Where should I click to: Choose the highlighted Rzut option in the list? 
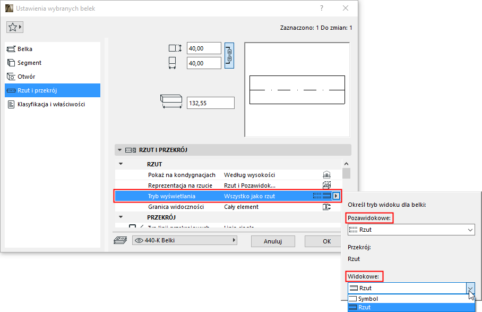point(411,307)
